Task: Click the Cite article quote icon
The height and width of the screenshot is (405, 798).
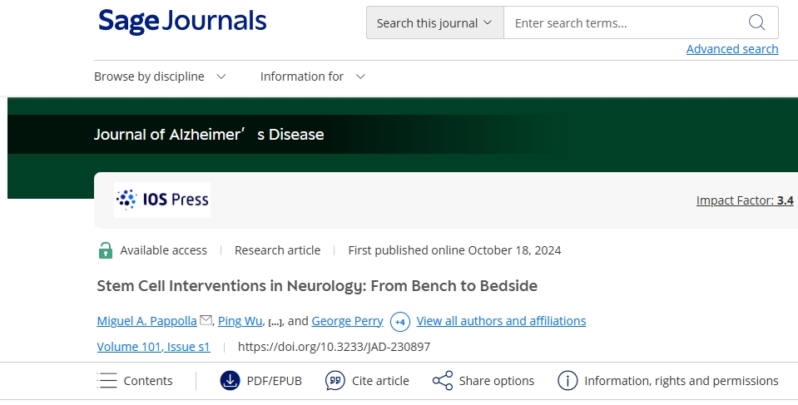Action: coord(335,381)
